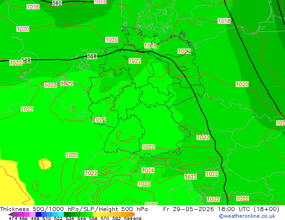Click the legend value '486'
Image resolution: width=285 pixels, height=220 pixels.
23,218
